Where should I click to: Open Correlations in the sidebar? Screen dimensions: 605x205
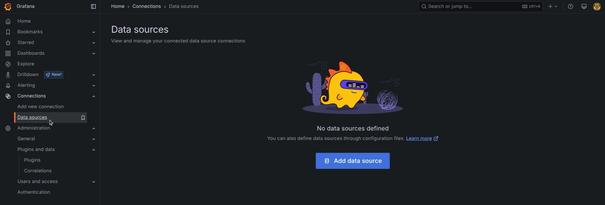point(38,171)
